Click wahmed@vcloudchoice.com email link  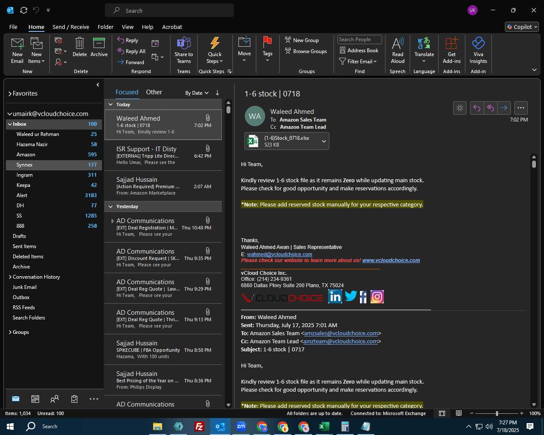pyautogui.click(x=280, y=254)
